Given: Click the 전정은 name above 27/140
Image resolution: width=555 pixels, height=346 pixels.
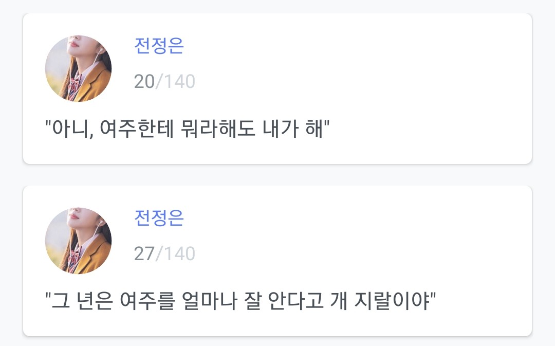Looking at the screenshot, I should (x=159, y=218).
